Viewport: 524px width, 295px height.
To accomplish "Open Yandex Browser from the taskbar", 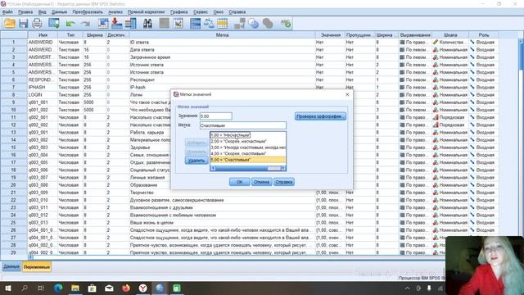I will [143, 288].
